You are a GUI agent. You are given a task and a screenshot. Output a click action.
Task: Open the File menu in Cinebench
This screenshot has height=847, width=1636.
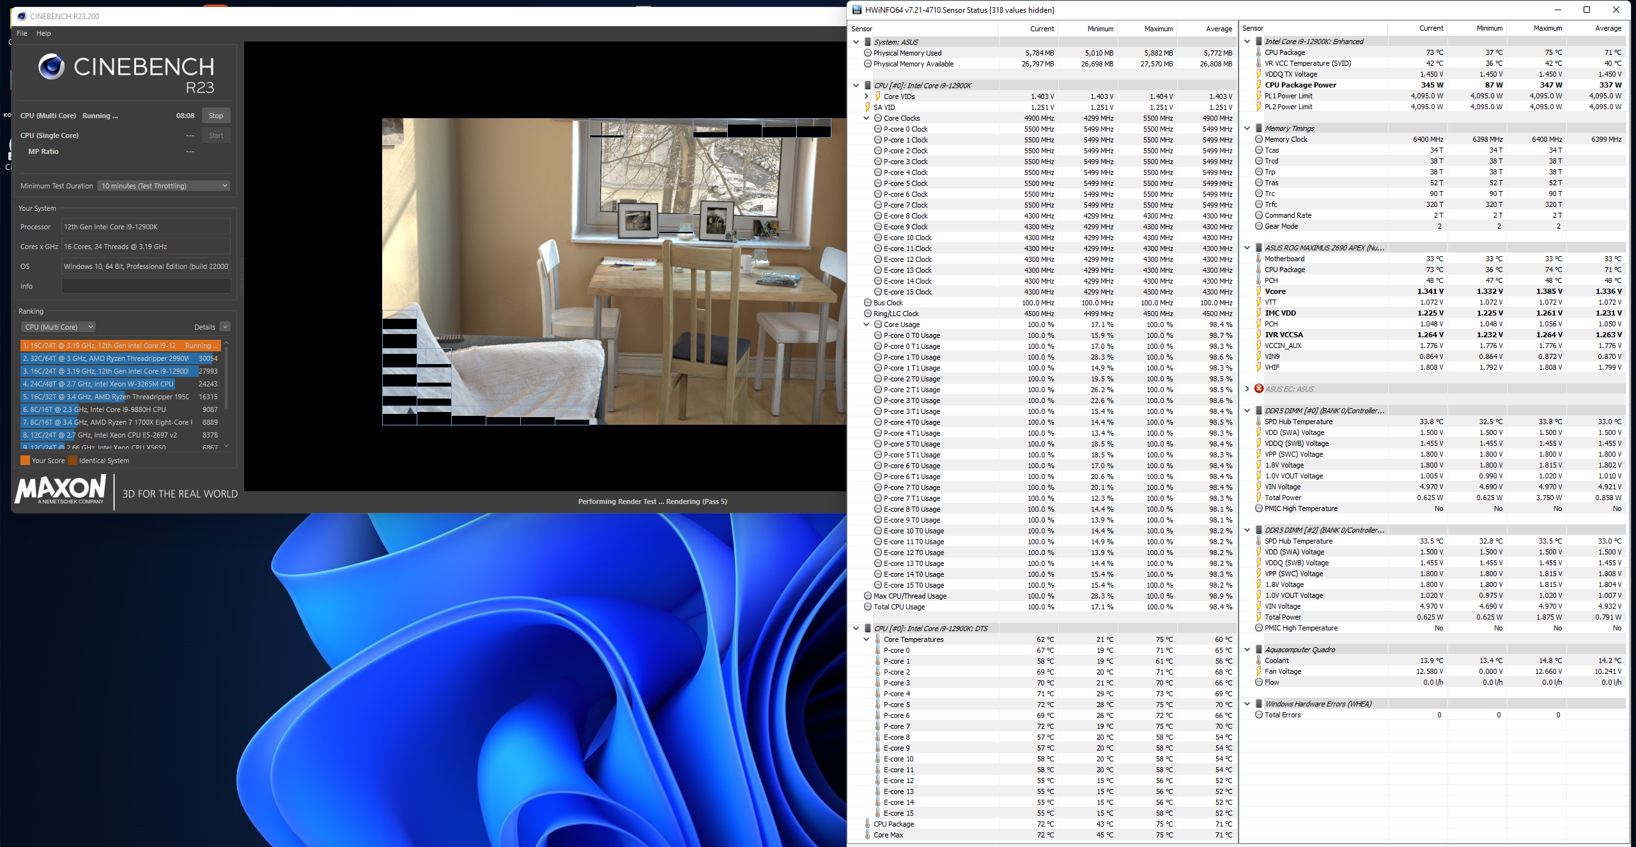coord(22,33)
